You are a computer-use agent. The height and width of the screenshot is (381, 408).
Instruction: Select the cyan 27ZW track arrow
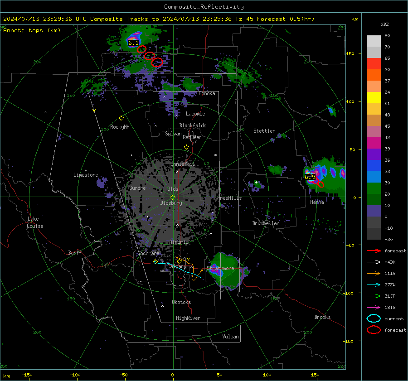(x=374, y=285)
